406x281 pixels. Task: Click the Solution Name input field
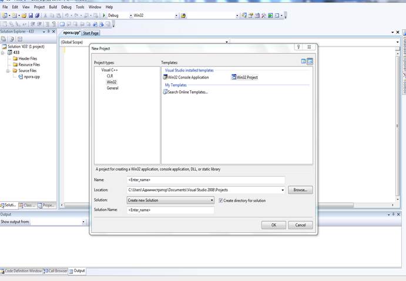[x=170, y=210]
